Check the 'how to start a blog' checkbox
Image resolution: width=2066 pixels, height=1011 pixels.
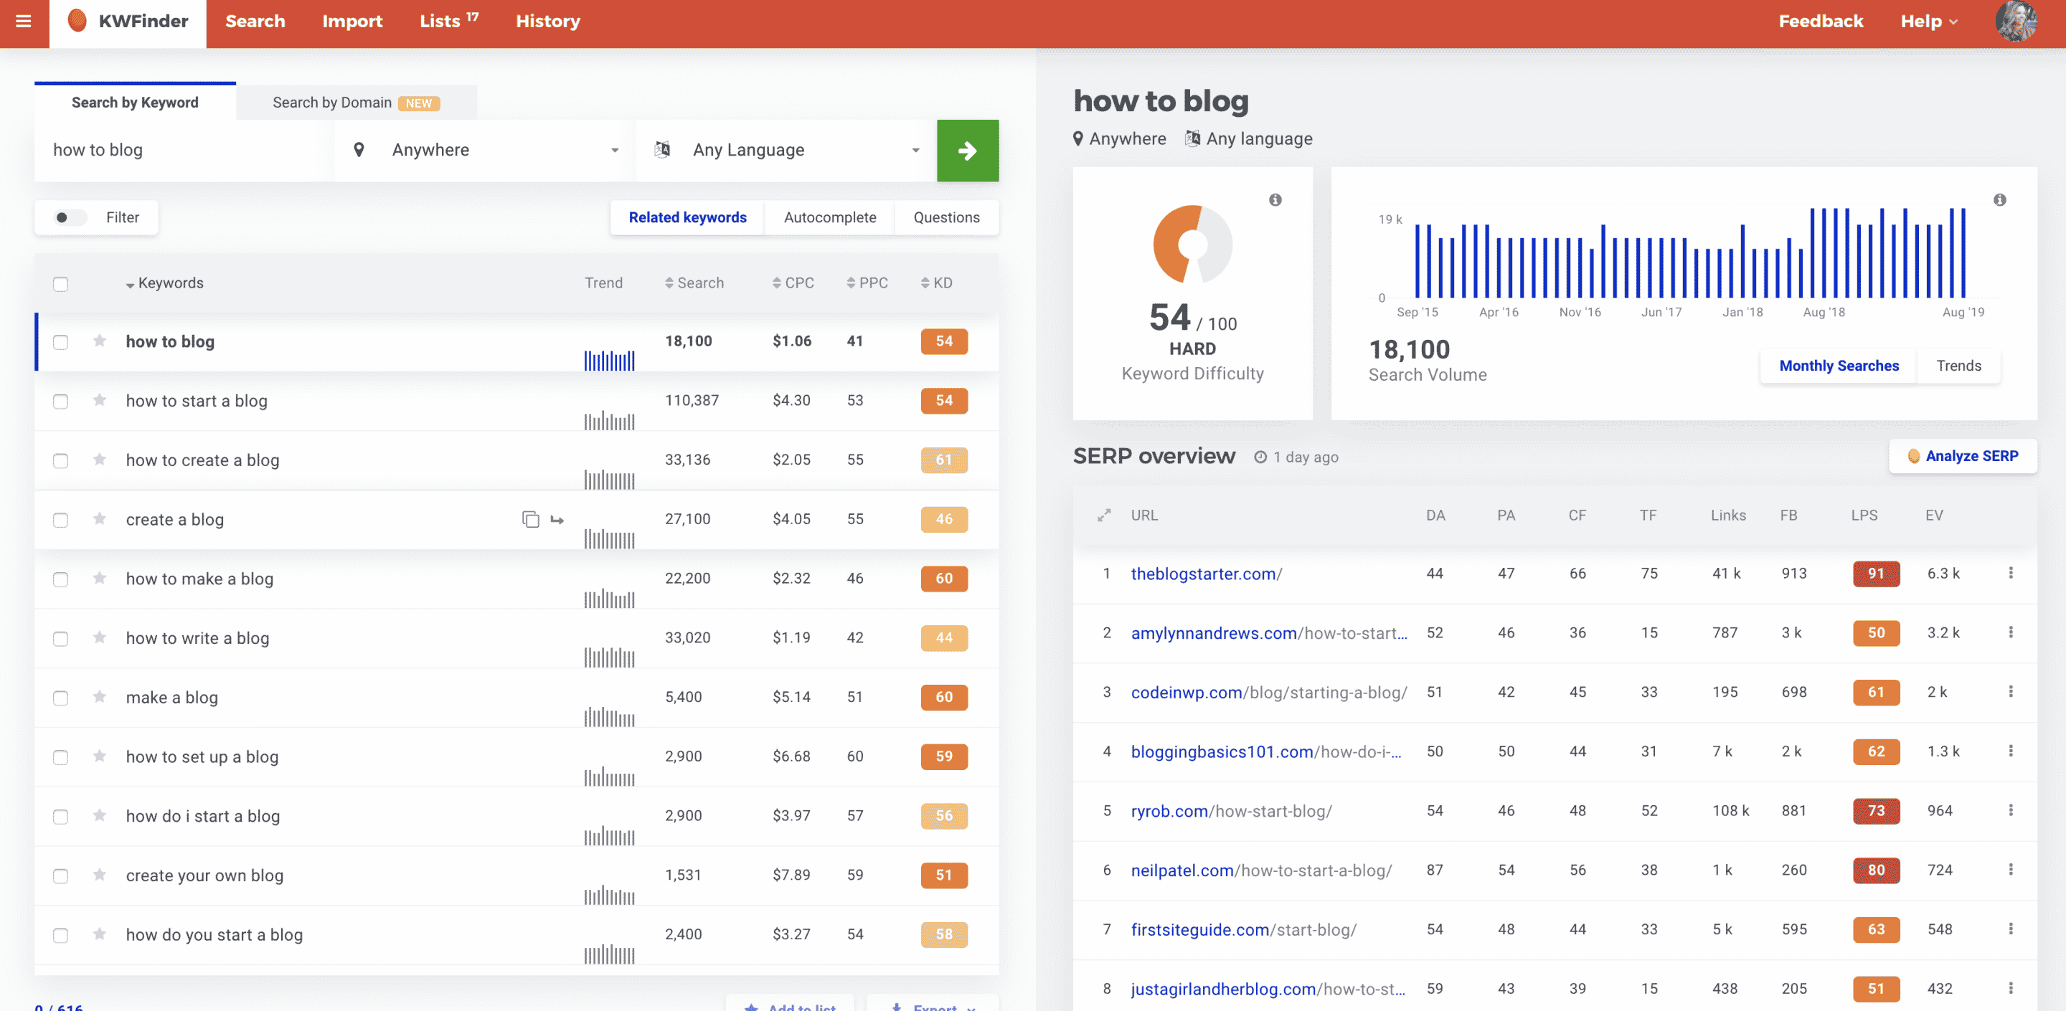61,402
